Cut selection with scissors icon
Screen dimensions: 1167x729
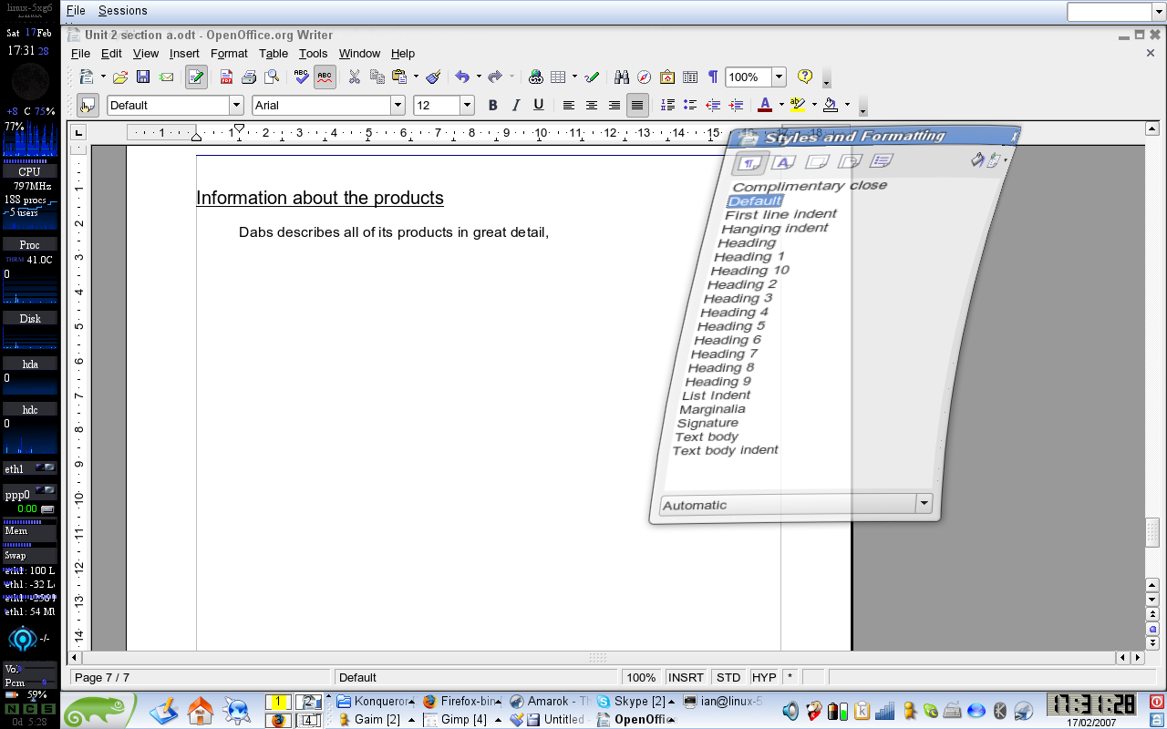pyautogui.click(x=355, y=77)
